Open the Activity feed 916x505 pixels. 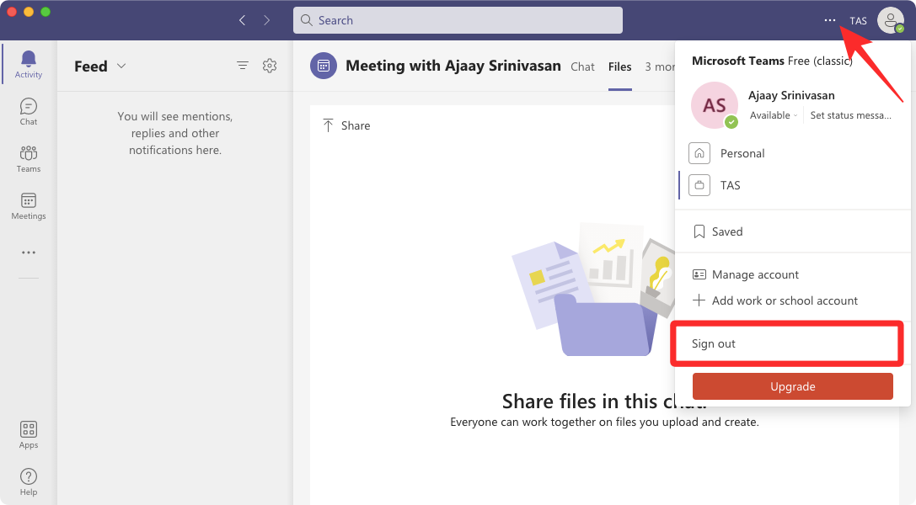[x=28, y=63]
